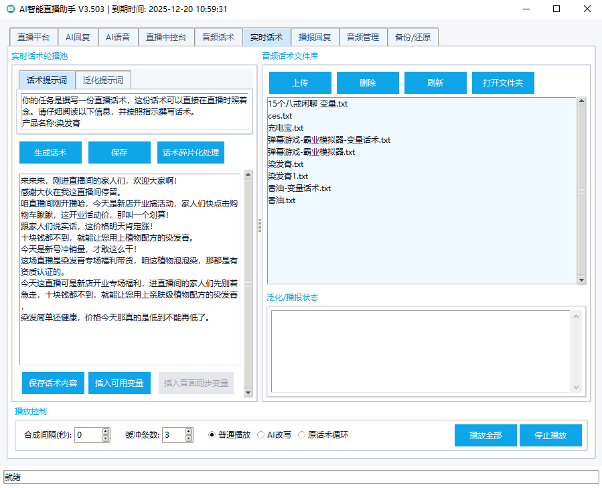Save the script with 保存话术内容
The image size is (602, 488).
click(x=53, y=383)
